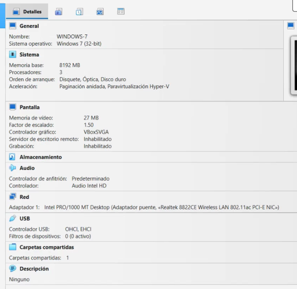Click the Audio speaker icon

pyautogui.click(x=13, y=168)
